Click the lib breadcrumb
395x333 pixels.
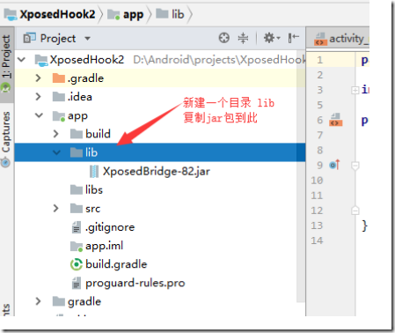coord(170,14)
